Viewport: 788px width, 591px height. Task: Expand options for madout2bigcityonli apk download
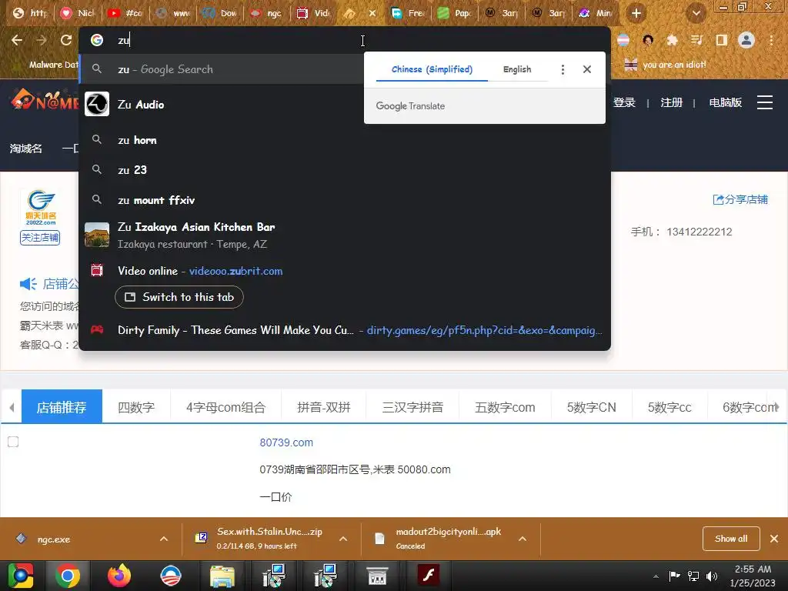523,539
